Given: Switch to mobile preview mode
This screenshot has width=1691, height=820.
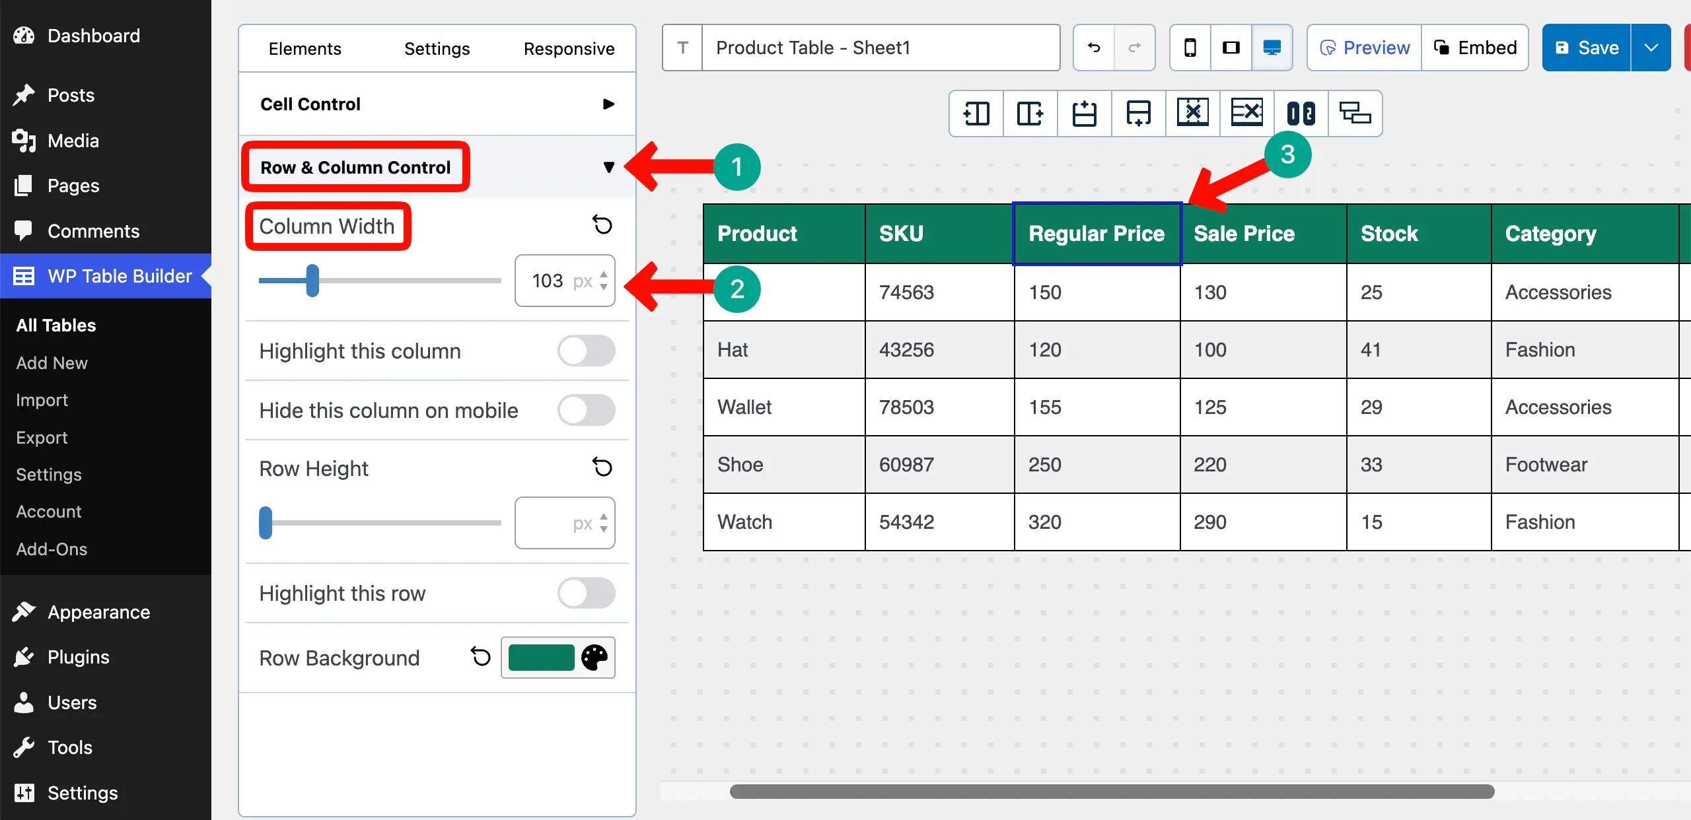Looking at the screenshot, I should tap(1190, 47).
